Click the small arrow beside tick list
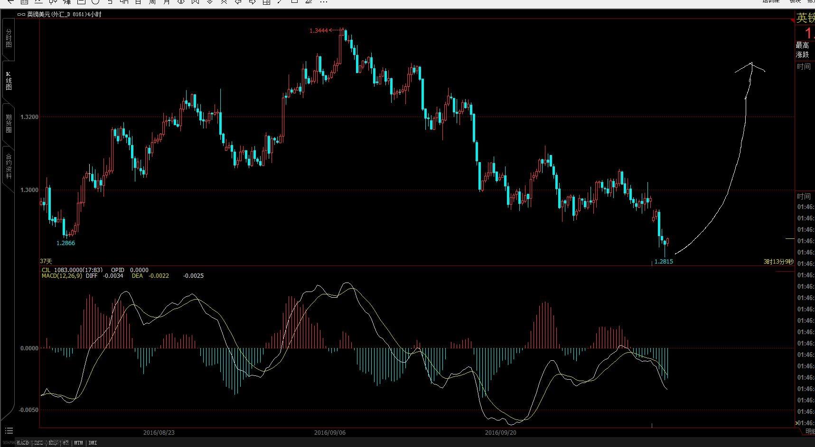The width and height of the screenshot is (815, 447). click(796, 423)
